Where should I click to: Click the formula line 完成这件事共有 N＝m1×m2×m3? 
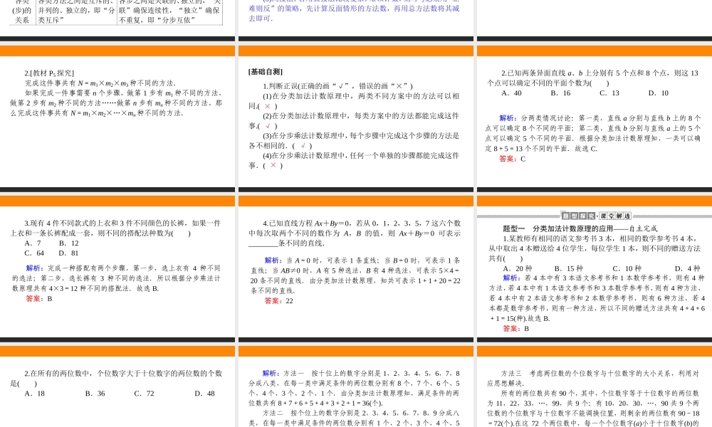pyautogui.click(x=100, y=83)
